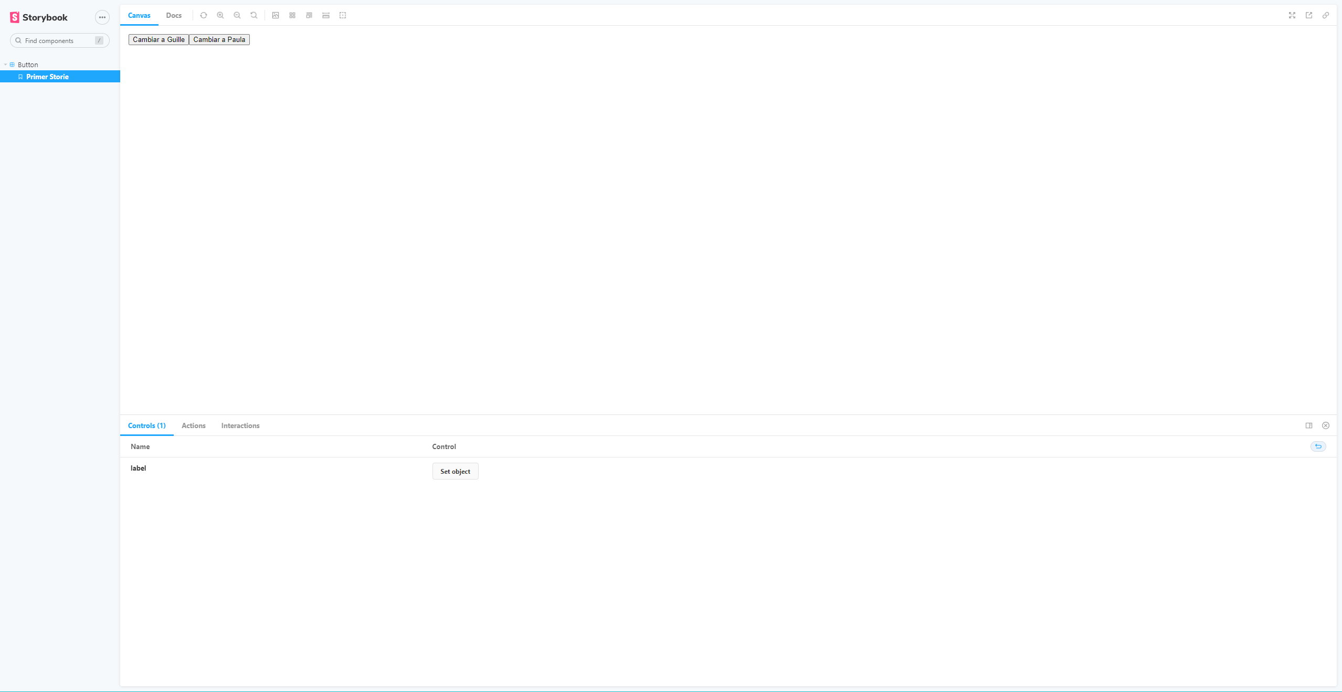The image size is (1342, 692).
Task: Focus the Find components search field
Action: pyautogui.click(x=59, y=40)
